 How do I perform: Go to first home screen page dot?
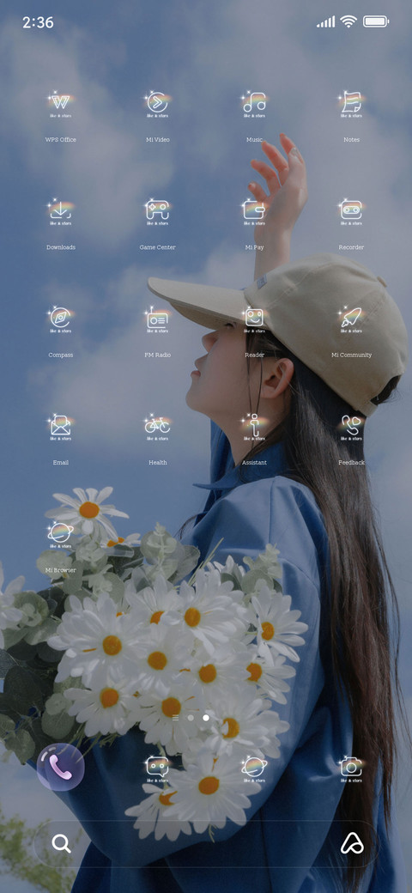click(191, 718)
